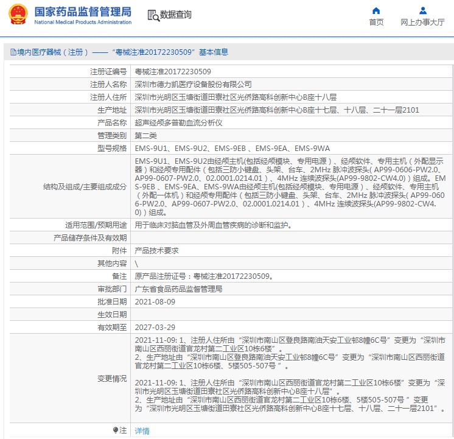This screenshot has width=454, height=439.
Task: Click approval date 2021-08-09
Action: point(155,301)
